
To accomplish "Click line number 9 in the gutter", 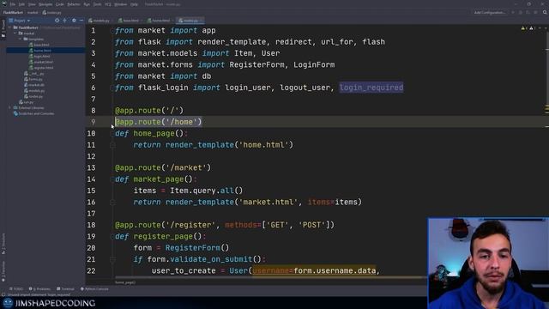I will tap(94, 122).
